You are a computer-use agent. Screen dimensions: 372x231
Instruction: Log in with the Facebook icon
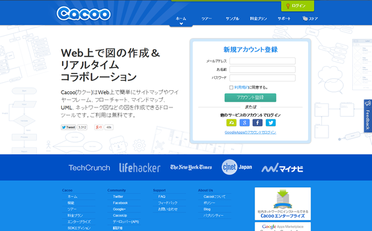click(257, 122)
